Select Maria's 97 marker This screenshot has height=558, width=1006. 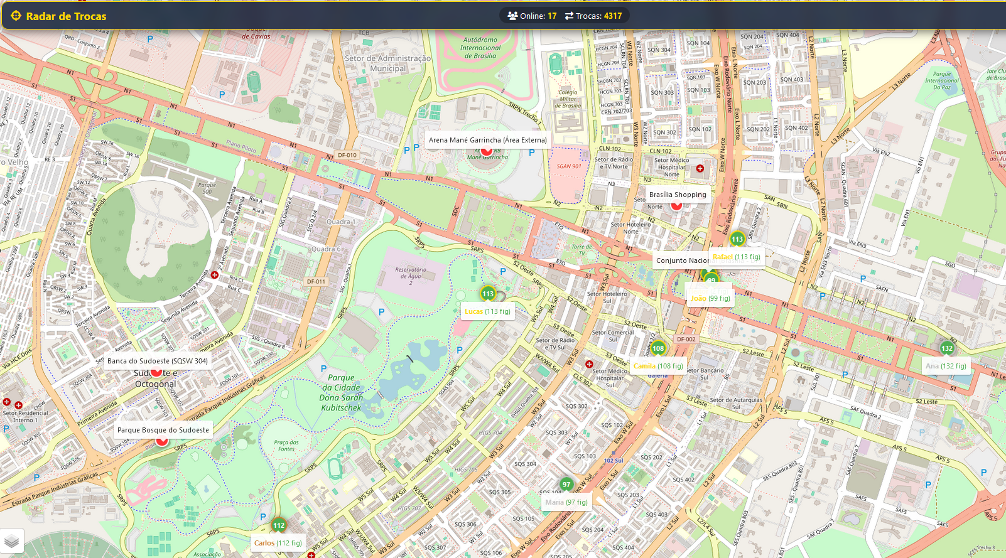click(x=566, y=485)
